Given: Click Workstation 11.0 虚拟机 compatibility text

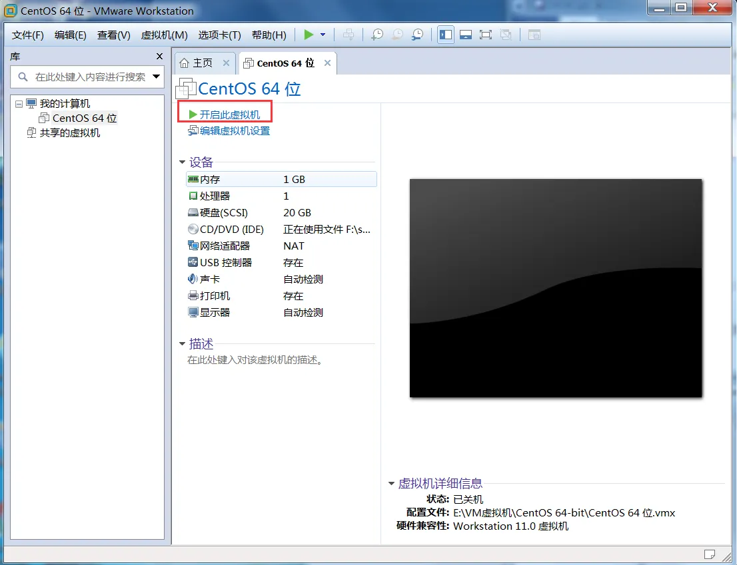Looking at the screenshot, I should pos(510,526).
